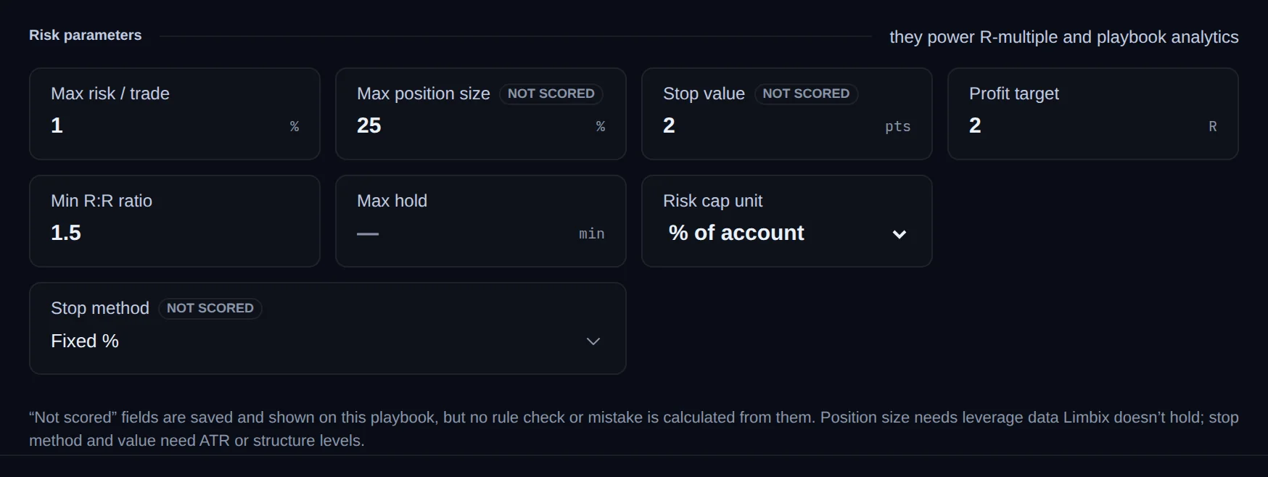This screenshot has width=1268, height=477.
Task: Open the Stop method Fixed % dropdown
Action: click(327, 341)
